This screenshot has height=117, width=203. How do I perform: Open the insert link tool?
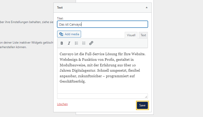pos(91,43)
